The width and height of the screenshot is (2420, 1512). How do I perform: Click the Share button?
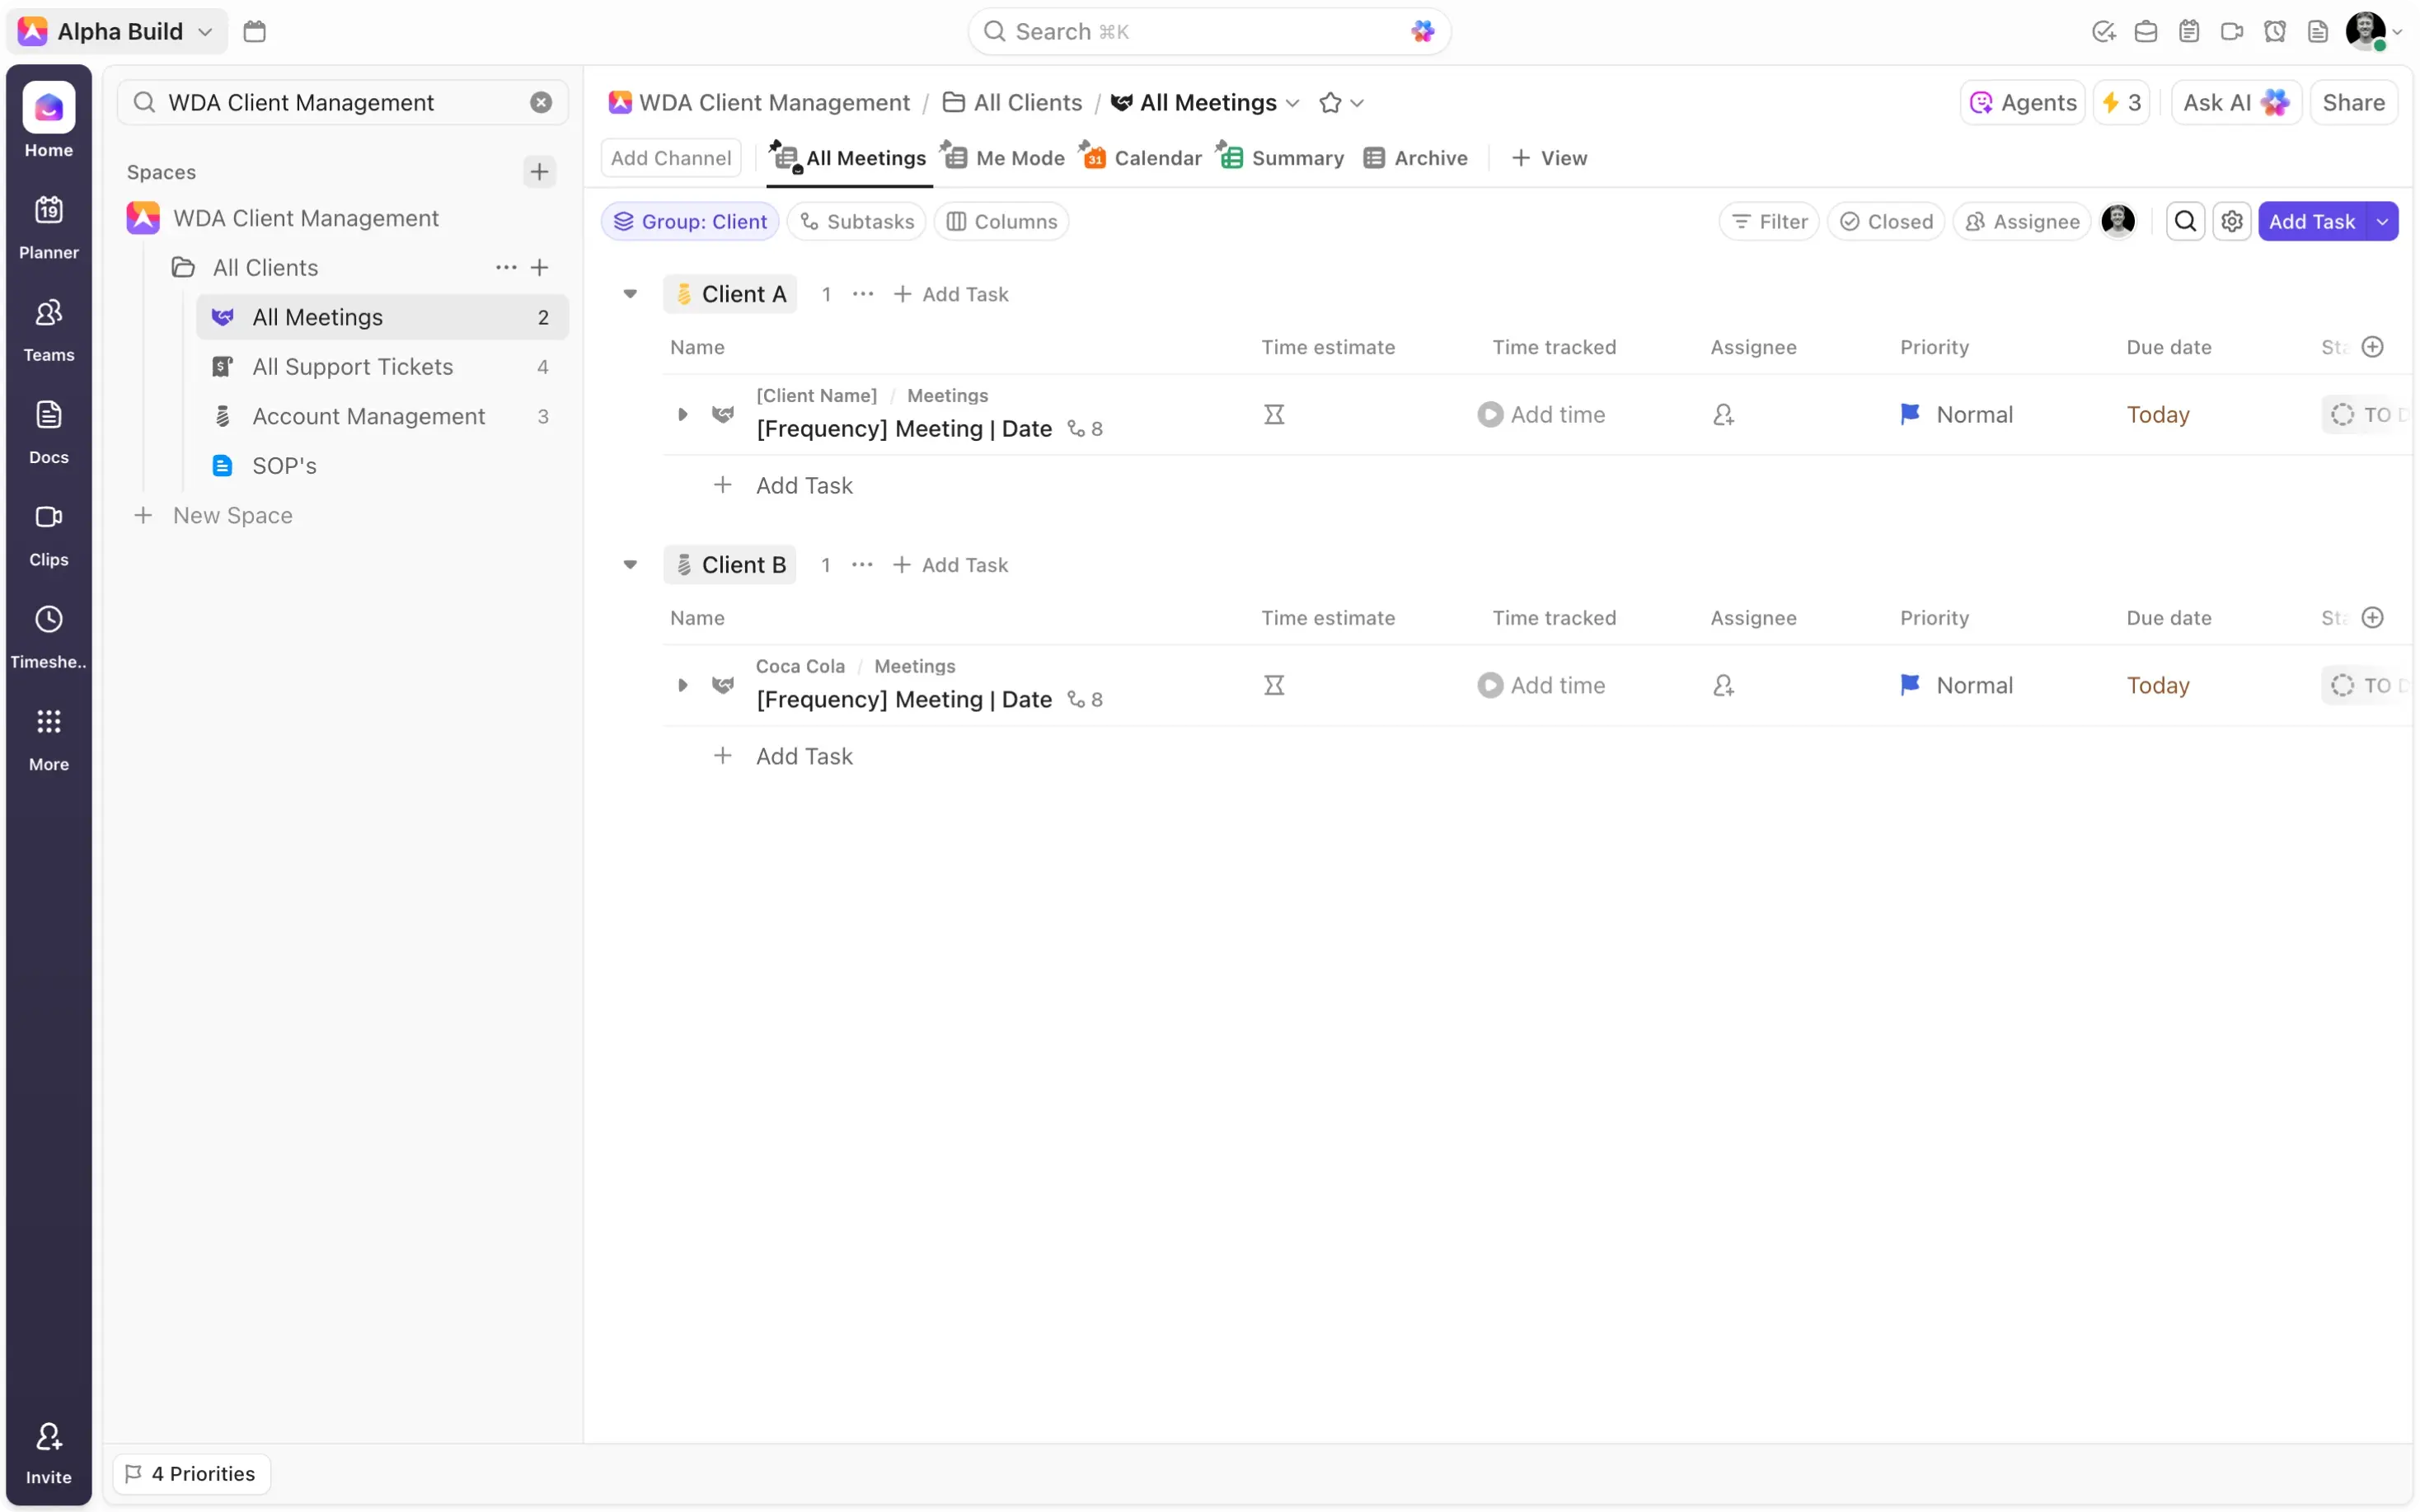[2353, 103]
